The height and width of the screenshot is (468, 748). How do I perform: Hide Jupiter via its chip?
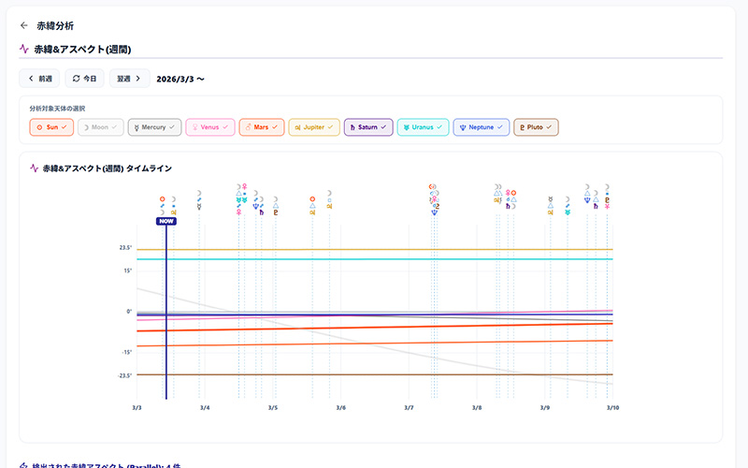coord(313,126)
